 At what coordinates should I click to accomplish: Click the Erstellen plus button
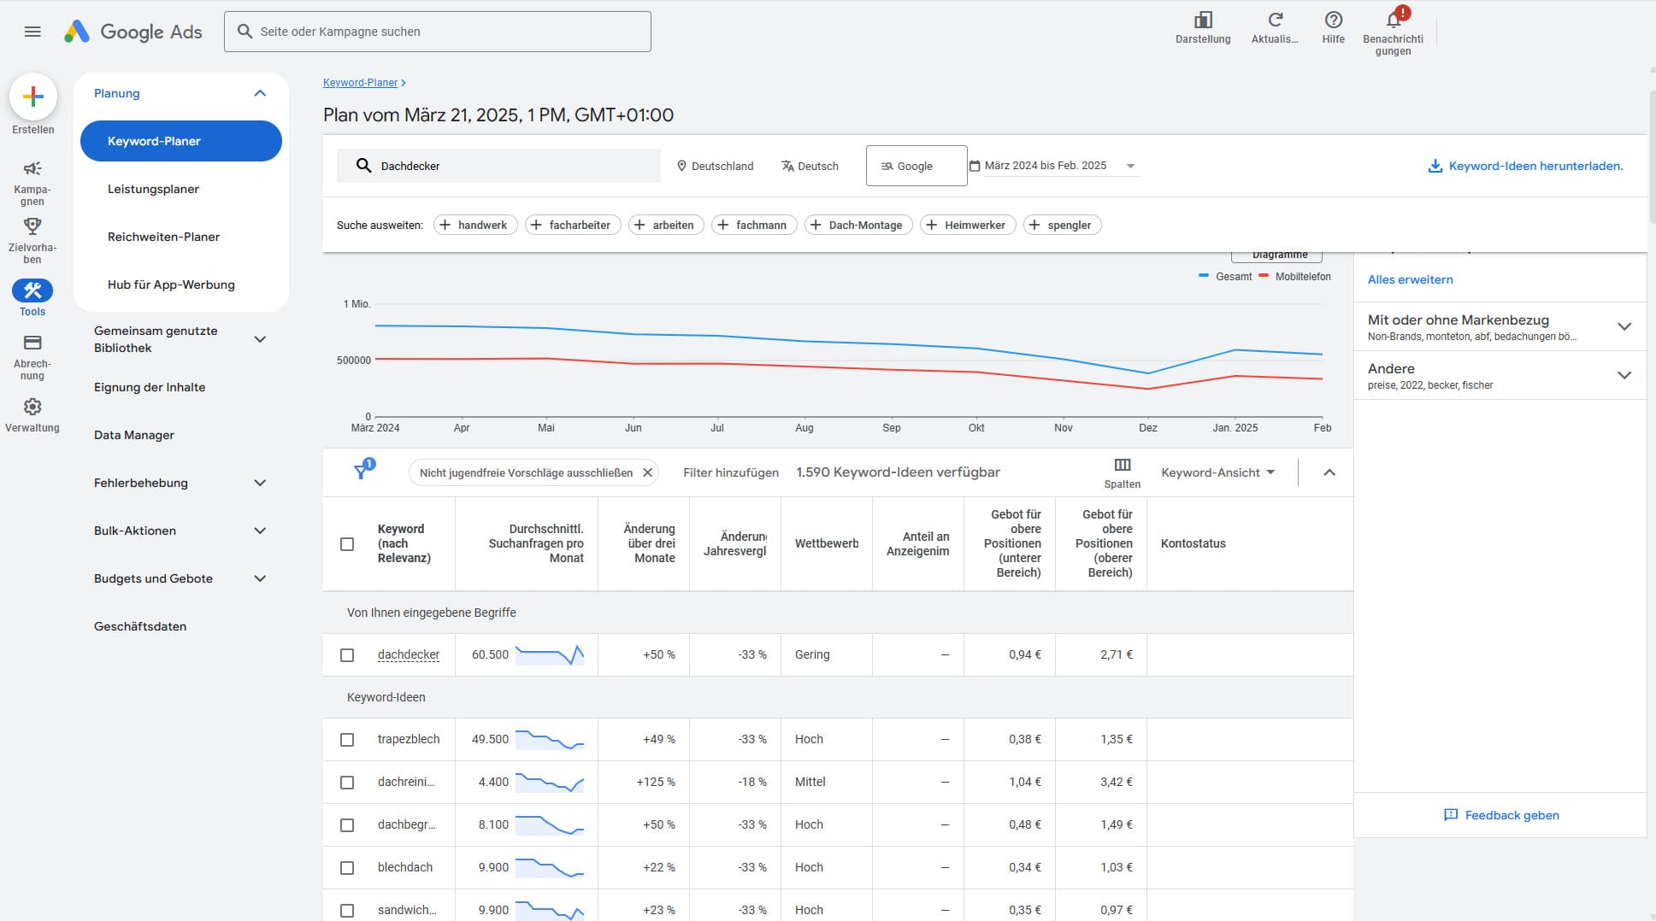coord(33,97)
